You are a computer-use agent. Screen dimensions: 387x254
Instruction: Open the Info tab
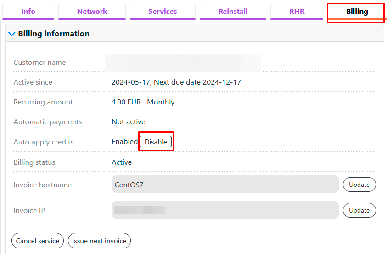coord(28,12)
